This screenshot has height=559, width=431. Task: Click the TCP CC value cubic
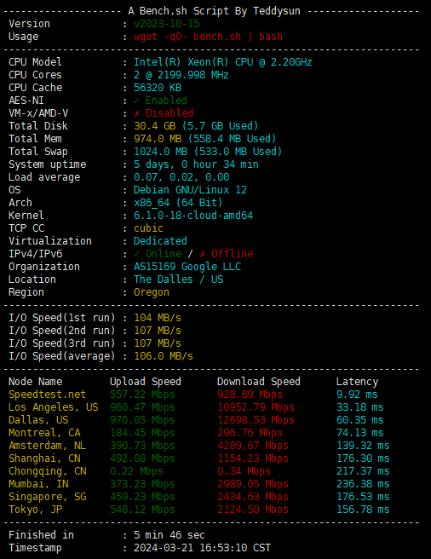(148, 228)
